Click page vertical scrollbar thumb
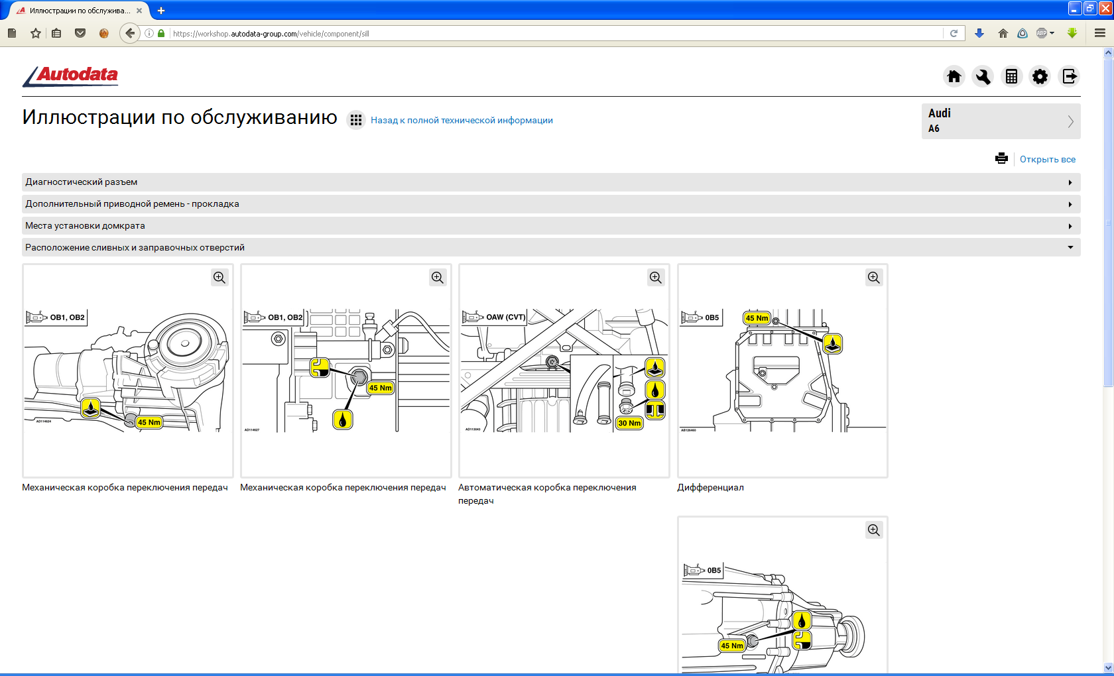Screen dimensions: 1114x676 (1108, 222)
